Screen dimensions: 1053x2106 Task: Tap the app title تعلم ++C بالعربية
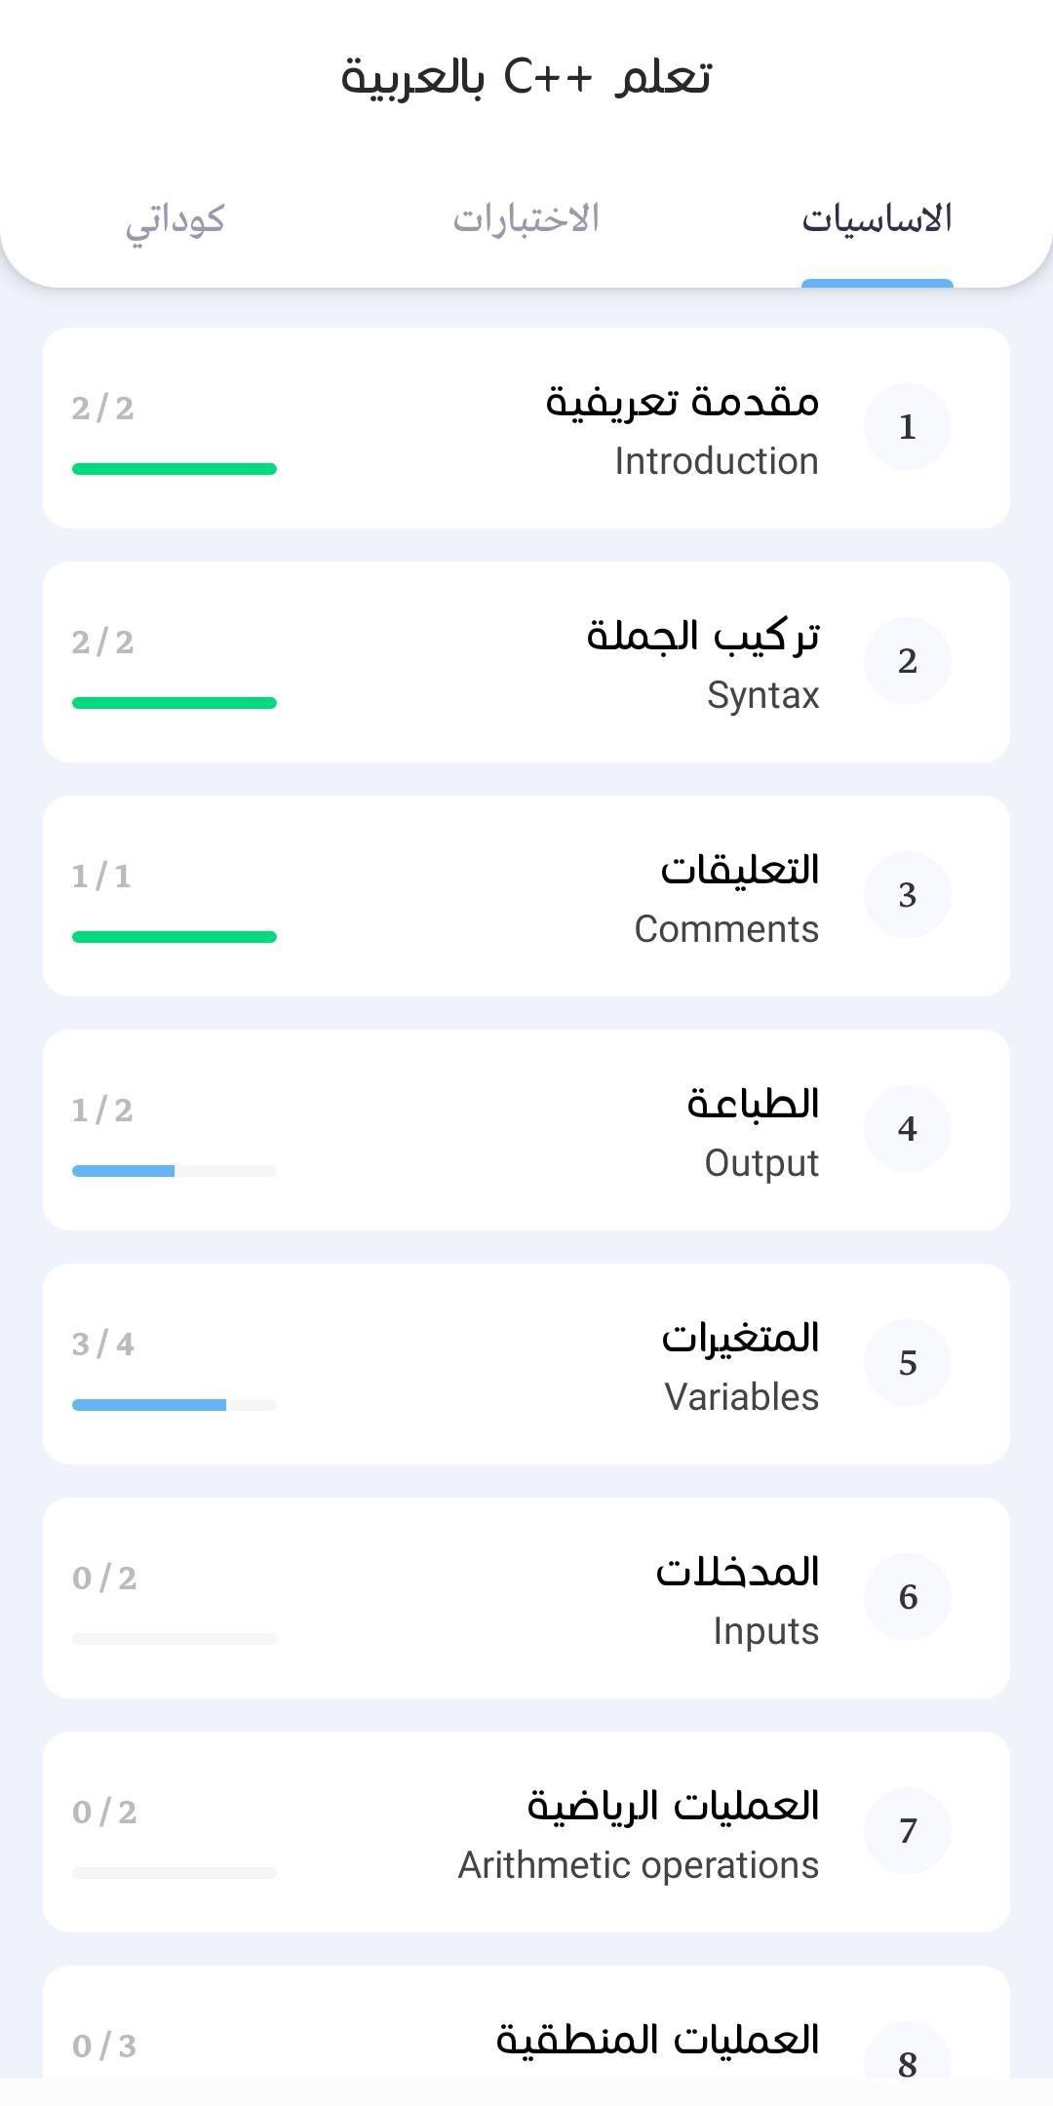click(x=526, y=78)
